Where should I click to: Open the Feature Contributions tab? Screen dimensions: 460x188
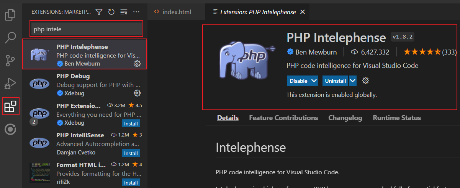point(283,118)
